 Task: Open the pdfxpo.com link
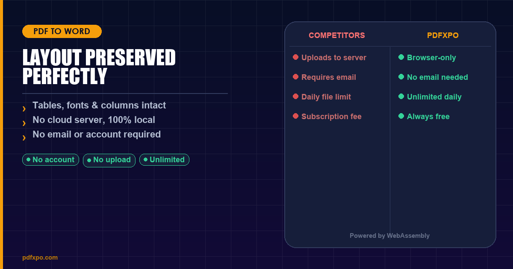click(40, 257)
